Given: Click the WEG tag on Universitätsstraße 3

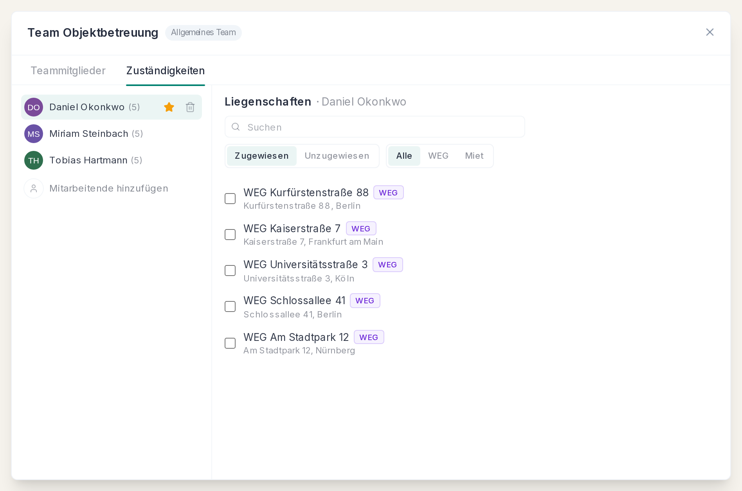Looking at the screenshot, I should pyautogui.click(x=388, y=264).
